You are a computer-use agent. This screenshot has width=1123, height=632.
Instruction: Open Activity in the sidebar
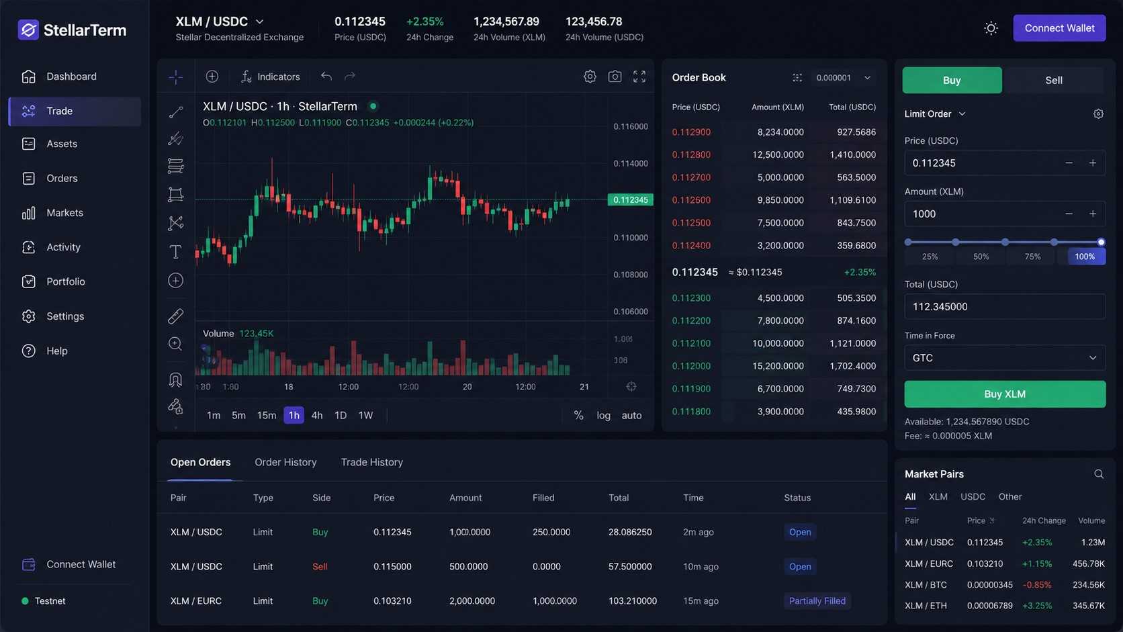click(75, 247)
